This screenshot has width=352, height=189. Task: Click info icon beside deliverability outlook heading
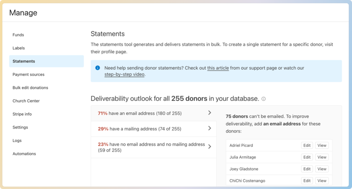pos(264,99)
